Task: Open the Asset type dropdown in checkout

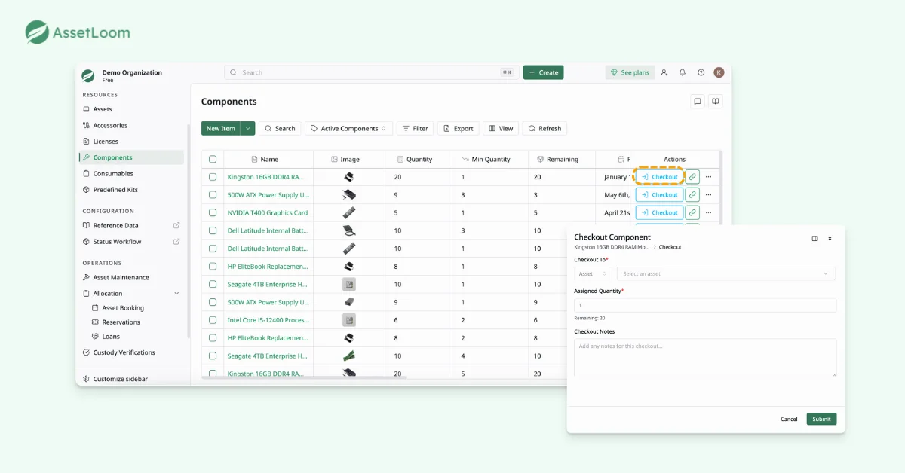Action: [x=594, y=273]
